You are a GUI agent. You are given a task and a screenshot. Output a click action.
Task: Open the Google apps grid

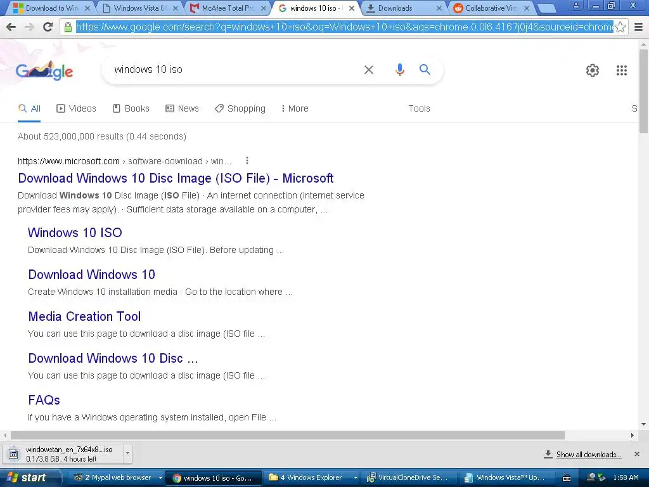(x=621, y=70)
